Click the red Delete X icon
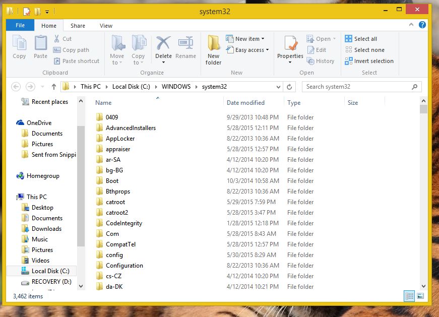Image resolution: width=439 pixels, height=317 pixels. click(163, 43)
